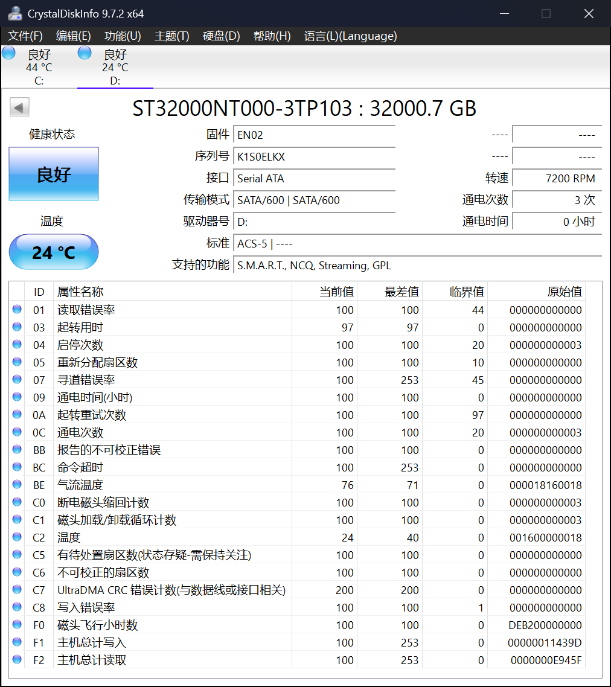
Task: Click the status indicator for 重新分配扇区数
Action: pyautogui.click(x=16, y=362)
